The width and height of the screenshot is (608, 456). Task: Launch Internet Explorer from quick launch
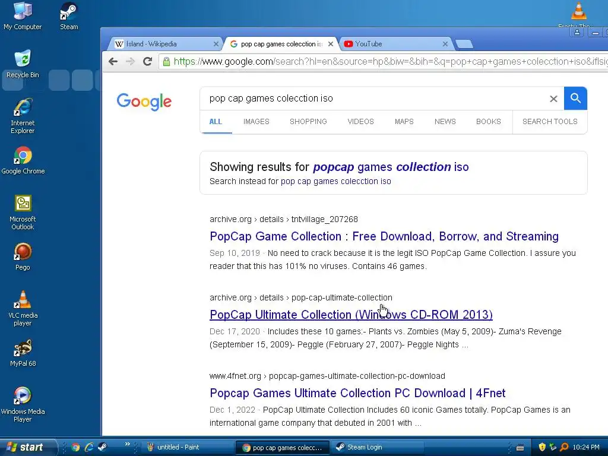89,448
